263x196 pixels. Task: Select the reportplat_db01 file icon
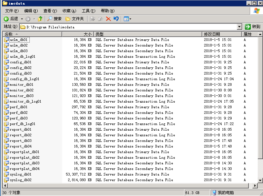tap(6, 152)
